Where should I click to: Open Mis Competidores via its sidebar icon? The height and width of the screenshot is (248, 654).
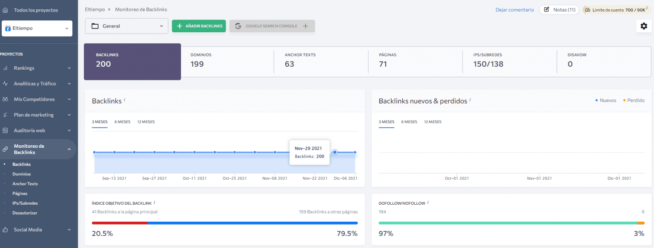(5, 99)
